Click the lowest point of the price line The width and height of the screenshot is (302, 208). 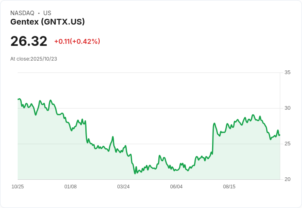click(x=135, y=174)
